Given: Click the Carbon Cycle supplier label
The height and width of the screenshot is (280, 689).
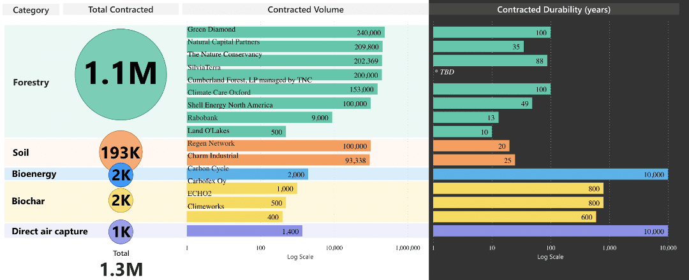Looking at the screenshot, I should click(208, 168).
